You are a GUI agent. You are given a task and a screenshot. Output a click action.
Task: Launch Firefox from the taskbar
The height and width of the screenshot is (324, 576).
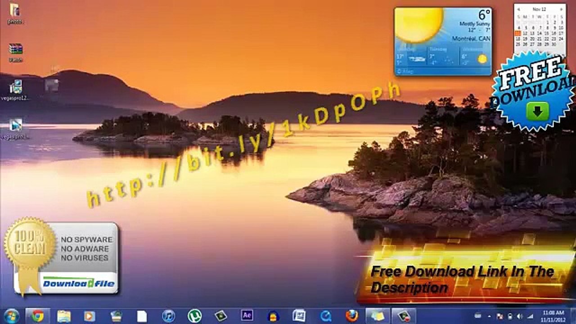352,316
